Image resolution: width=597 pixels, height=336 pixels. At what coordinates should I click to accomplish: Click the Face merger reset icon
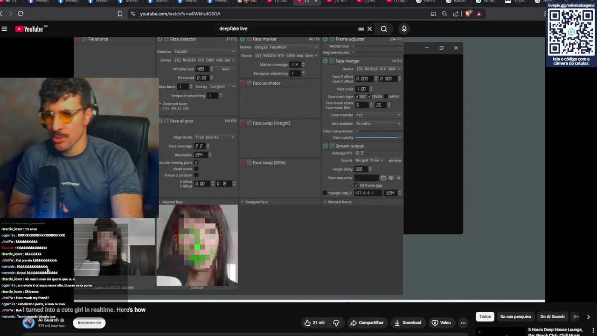point(332,61)
